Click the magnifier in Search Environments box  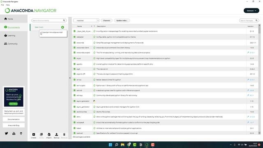pyautogui.click(x=64, y=21)
